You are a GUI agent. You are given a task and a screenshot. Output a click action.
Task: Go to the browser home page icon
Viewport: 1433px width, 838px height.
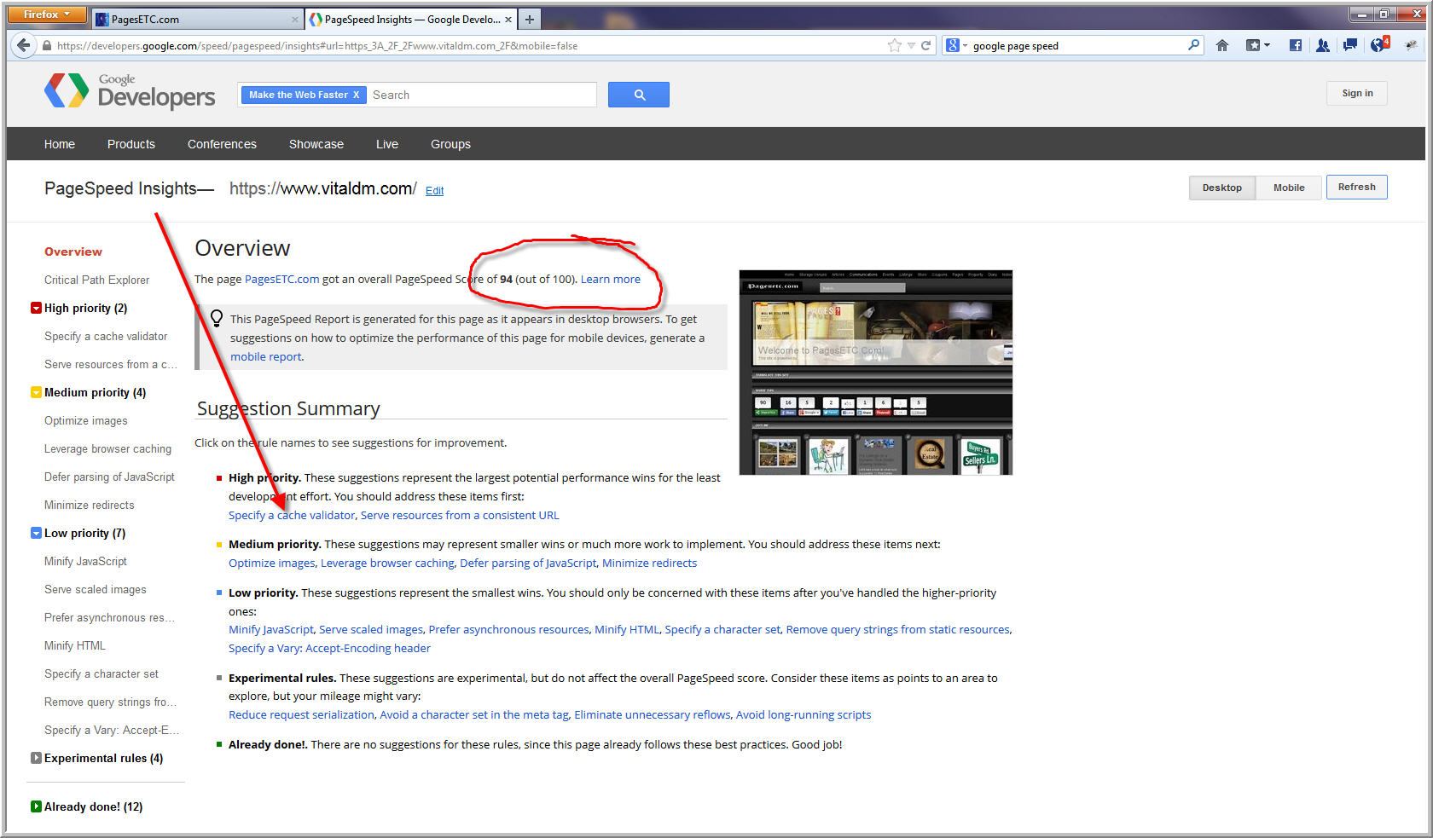[x=1221, y=46]
